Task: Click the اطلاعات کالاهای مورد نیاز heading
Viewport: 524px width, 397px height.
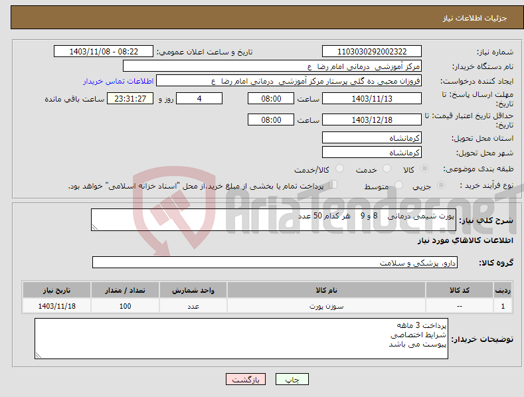Action: pos(465,240)
